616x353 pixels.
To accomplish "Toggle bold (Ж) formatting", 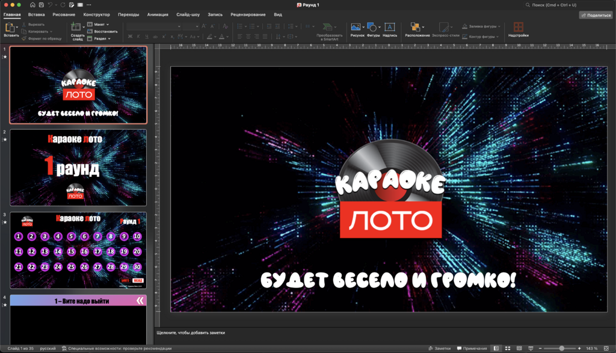I will [x=130, y=37].
